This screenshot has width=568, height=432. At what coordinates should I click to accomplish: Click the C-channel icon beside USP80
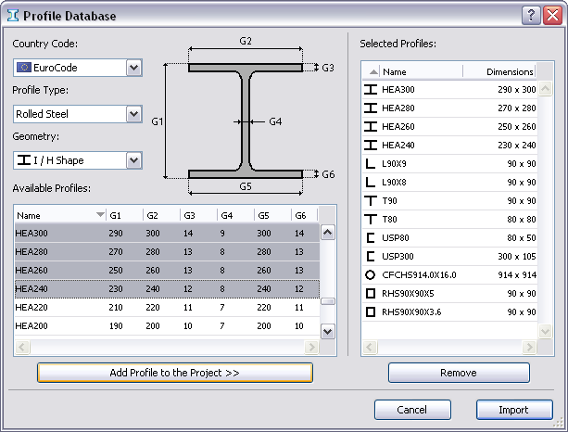371,238
